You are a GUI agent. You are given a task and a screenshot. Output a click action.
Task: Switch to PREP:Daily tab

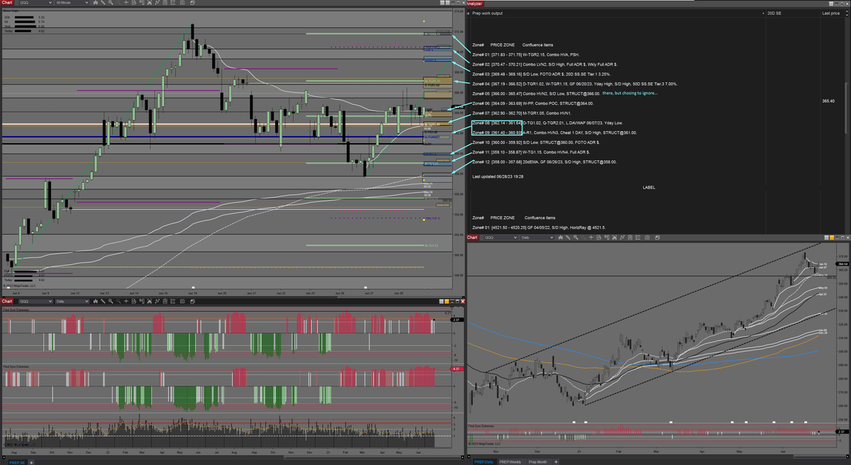point(484,461)
